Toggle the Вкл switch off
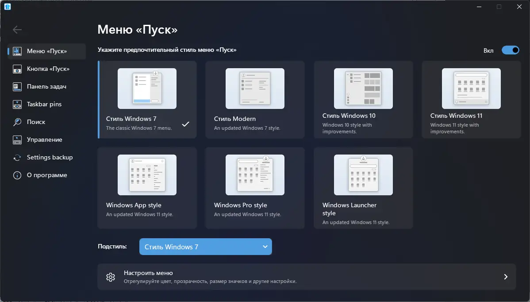 pos(511,50)
